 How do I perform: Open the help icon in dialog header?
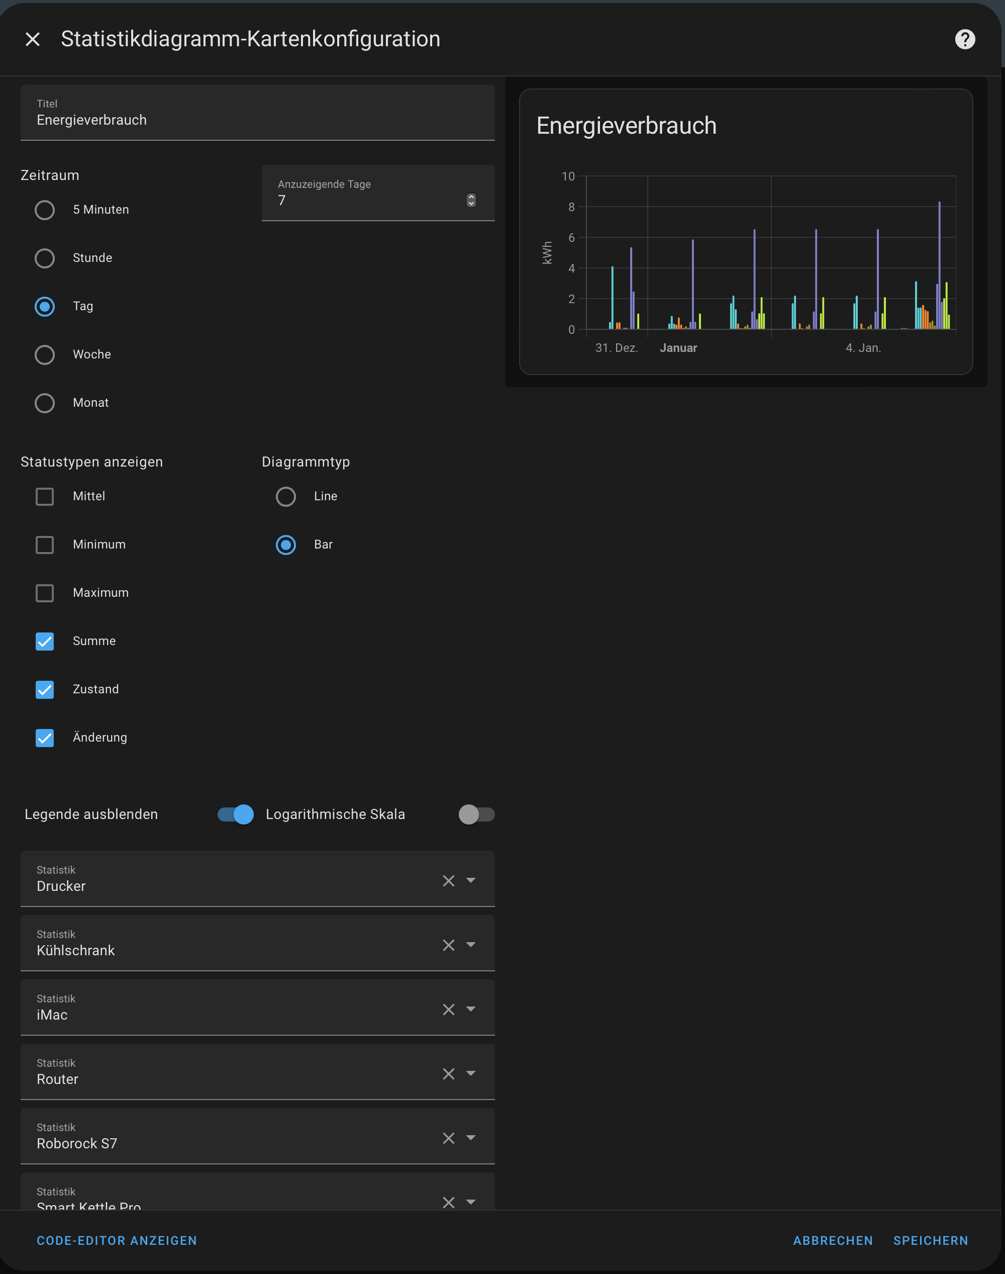coord(964,39)
